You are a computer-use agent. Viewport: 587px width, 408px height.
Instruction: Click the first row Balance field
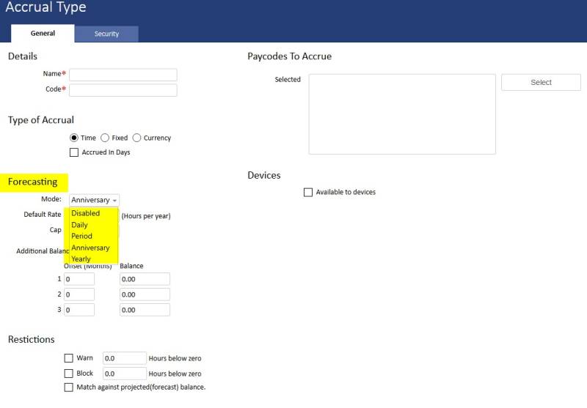click(145, 279)
